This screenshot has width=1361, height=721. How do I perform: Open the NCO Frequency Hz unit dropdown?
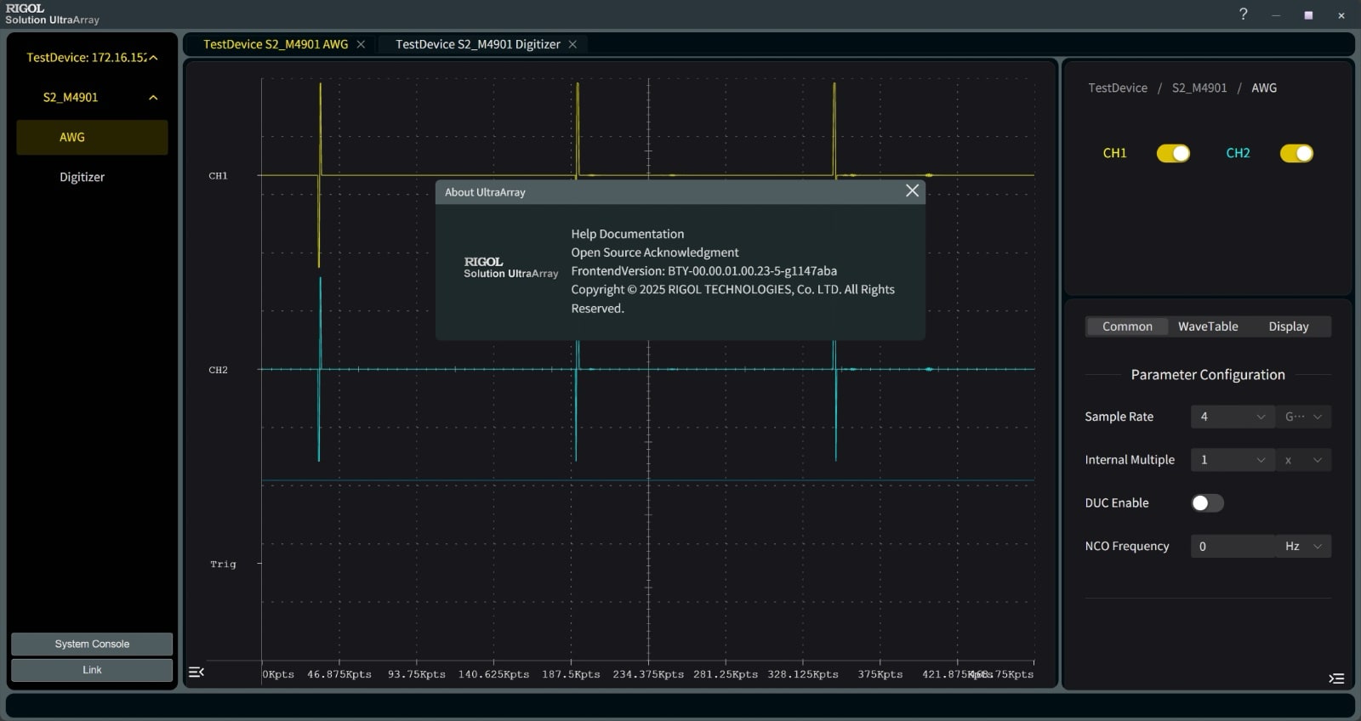[x=1303, y=546]
